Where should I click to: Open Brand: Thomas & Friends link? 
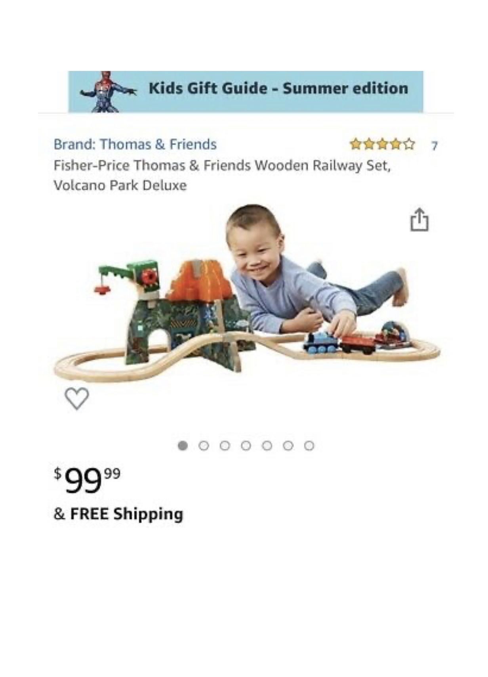tap(135, 144)
